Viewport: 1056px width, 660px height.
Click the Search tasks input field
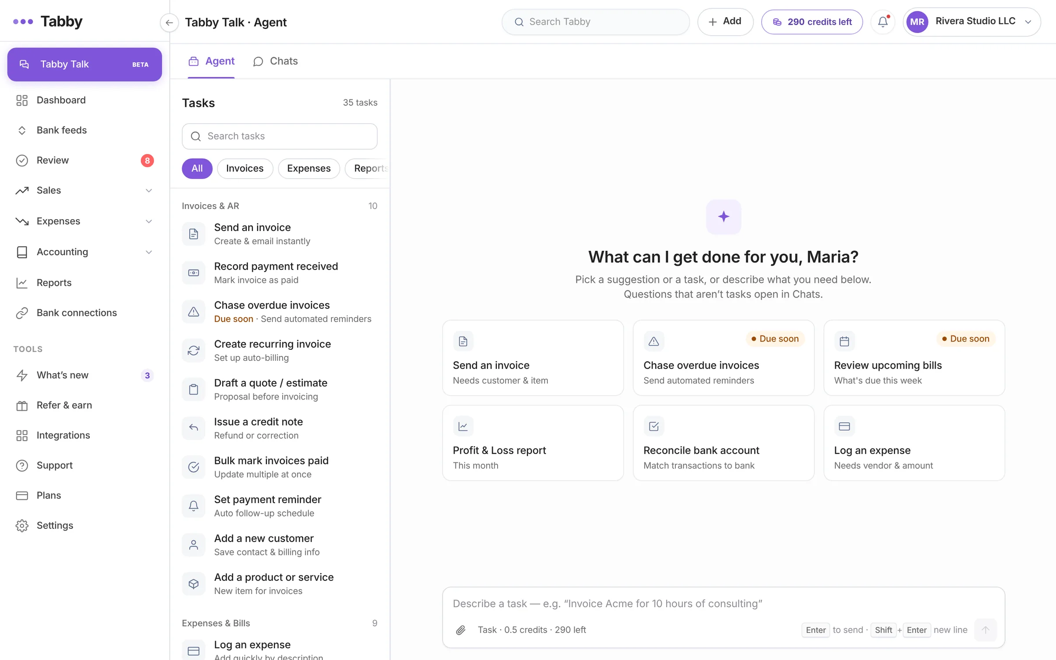coord(279,136)
